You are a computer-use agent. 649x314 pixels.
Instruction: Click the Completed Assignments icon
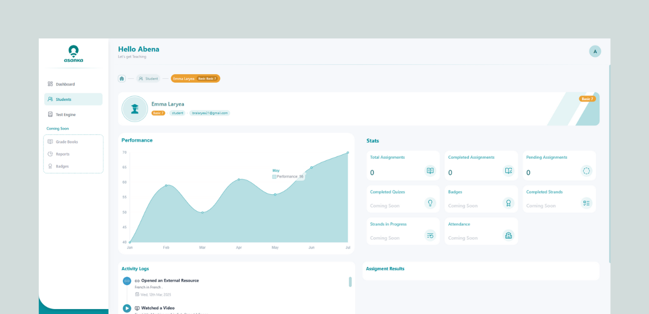[508, 171]
